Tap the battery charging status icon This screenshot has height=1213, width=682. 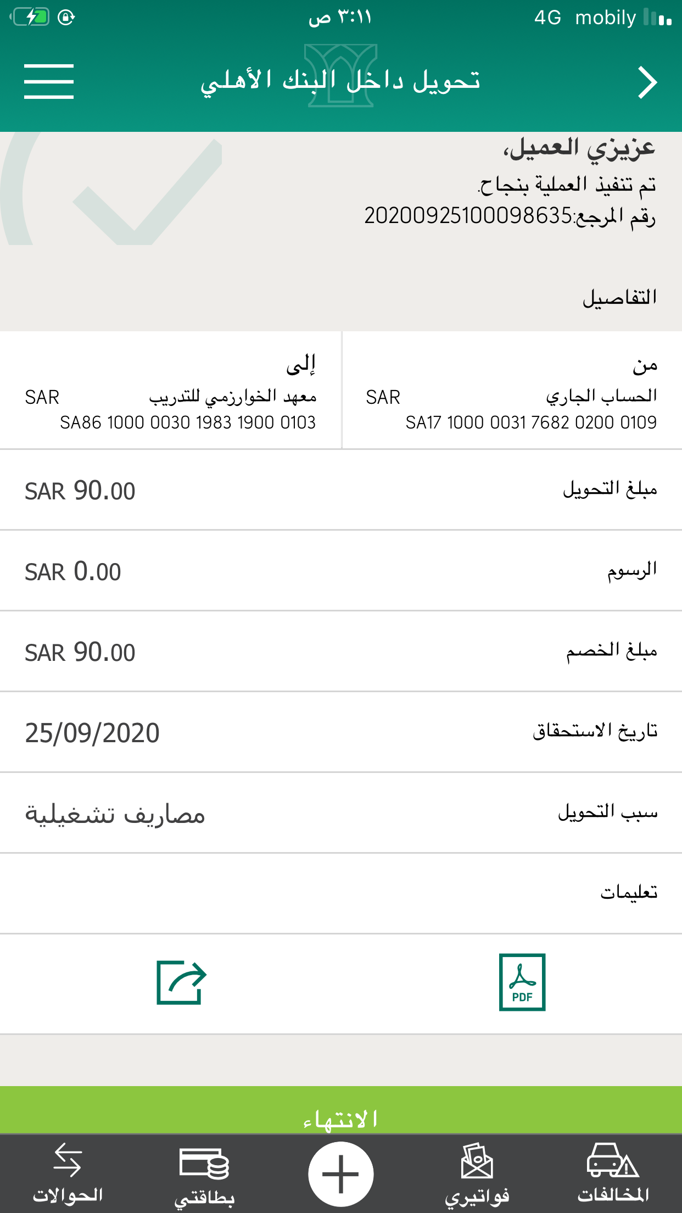click(x=32, y=18)
